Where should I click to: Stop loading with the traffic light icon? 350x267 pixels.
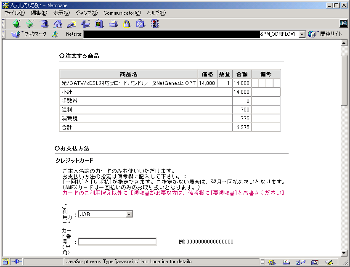click(155, 24)
